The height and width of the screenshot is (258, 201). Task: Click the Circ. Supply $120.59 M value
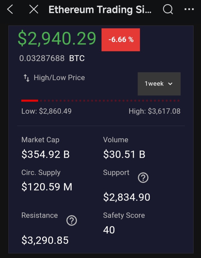pyautogui.click(x=47, y=187)
